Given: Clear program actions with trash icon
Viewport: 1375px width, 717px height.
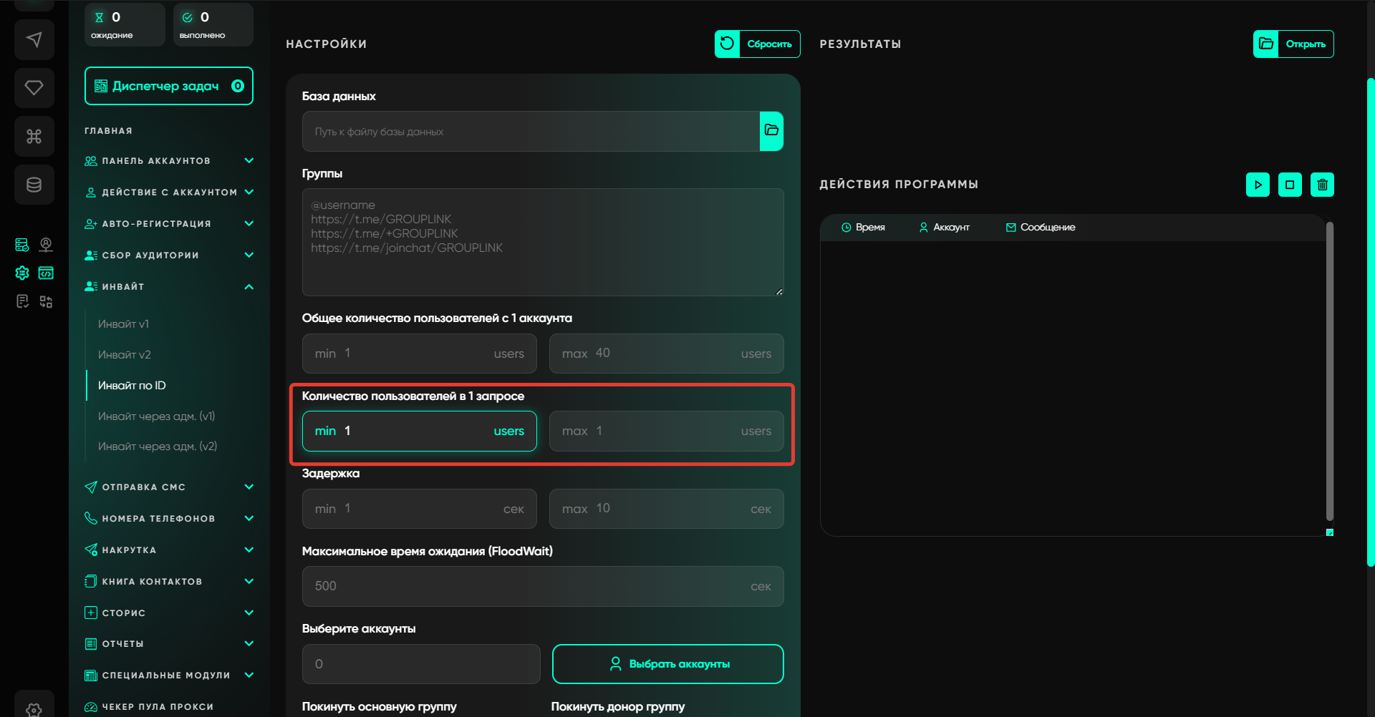Looking at the screenshot, I should 1322,185.
